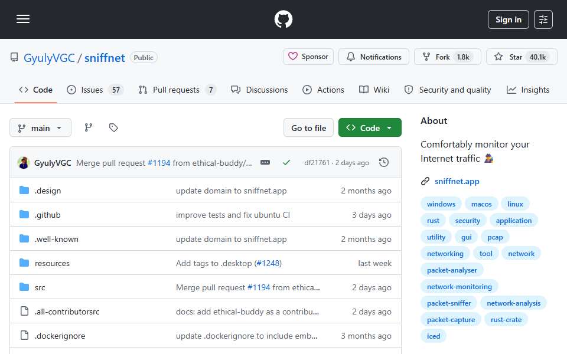
Task: Select the application topic tag
Action: [514, 221]
